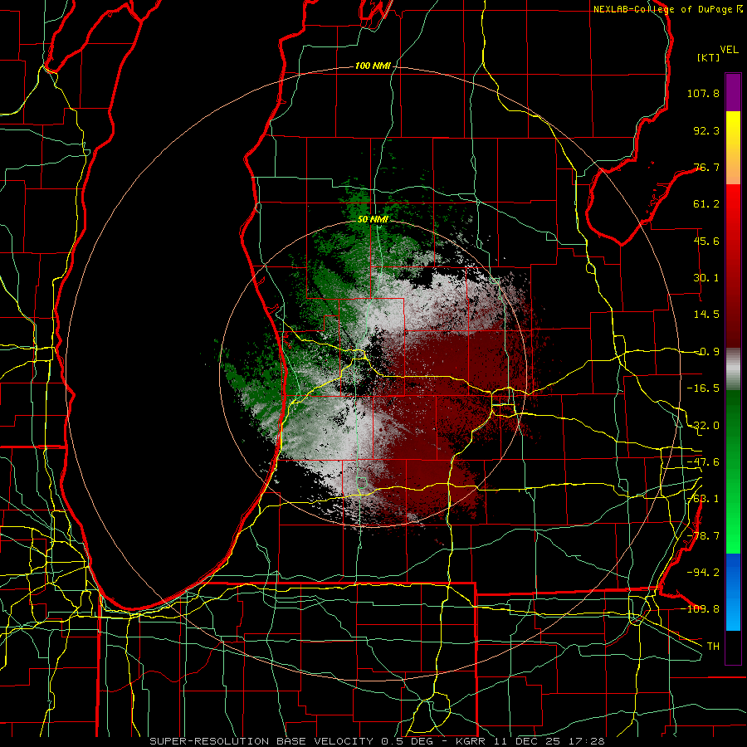Click the -94.2 velocity scale value
The height and width of the screenshot is (747, 747).
pyautogui.click(x=703, y=572)
